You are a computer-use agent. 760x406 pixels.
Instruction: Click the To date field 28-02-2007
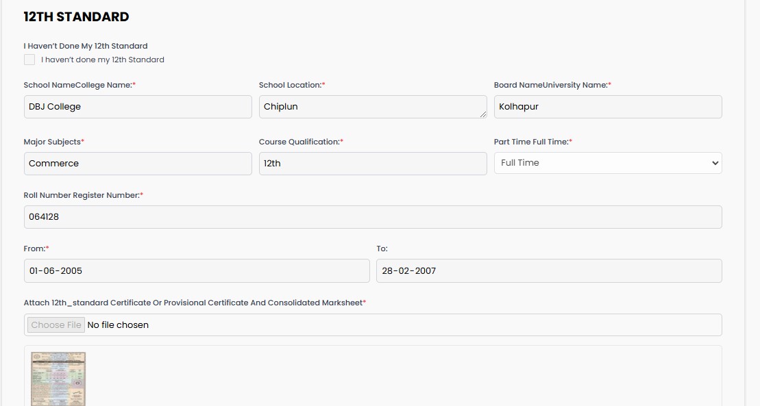[x=548, y=270]
